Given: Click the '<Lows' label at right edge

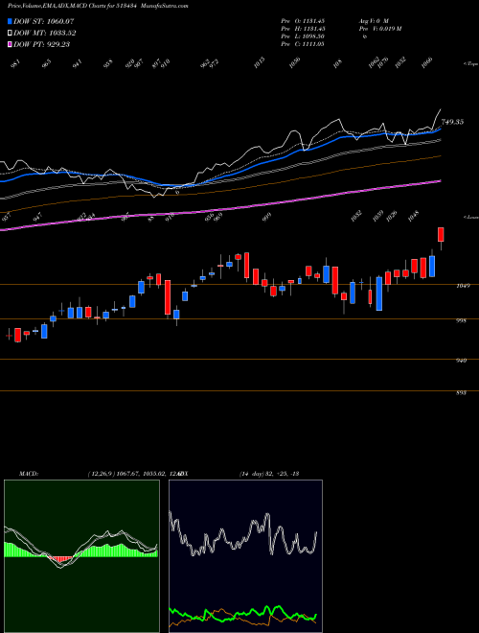Looking at the screenshot, I should tap(470, 217).
